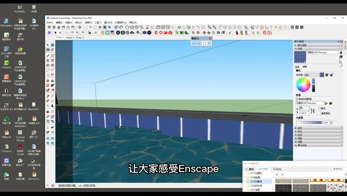Pick the Eraser tool in left toolbar
This screenshot has height=196, width=347.
click(52, 50)
